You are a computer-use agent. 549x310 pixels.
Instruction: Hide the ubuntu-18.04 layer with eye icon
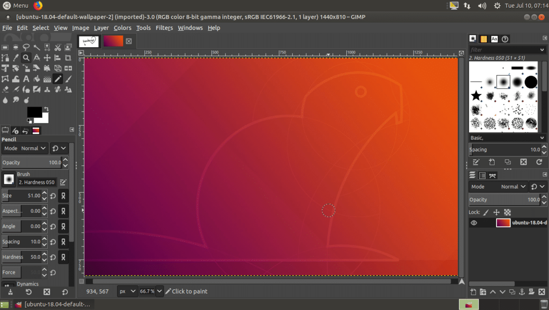tap(474, 223)
